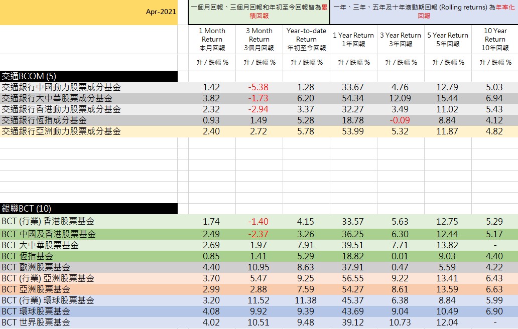Click the green cumulative returns note header
Screen dimensions: 518x329
click(259, 12)
